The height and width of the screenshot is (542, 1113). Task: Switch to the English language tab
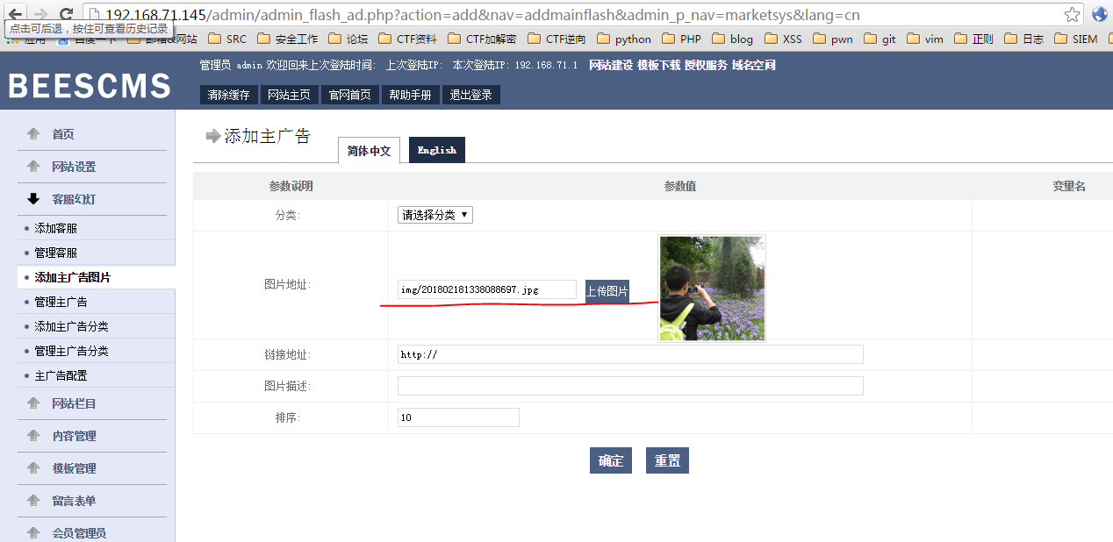click(x=436, y=150)
